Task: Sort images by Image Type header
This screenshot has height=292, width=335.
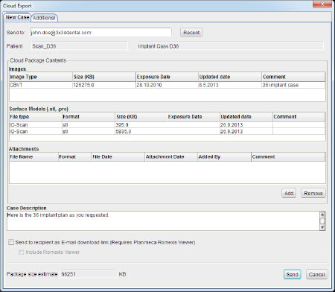Action: pyautogui.click(x=41, y=77)
